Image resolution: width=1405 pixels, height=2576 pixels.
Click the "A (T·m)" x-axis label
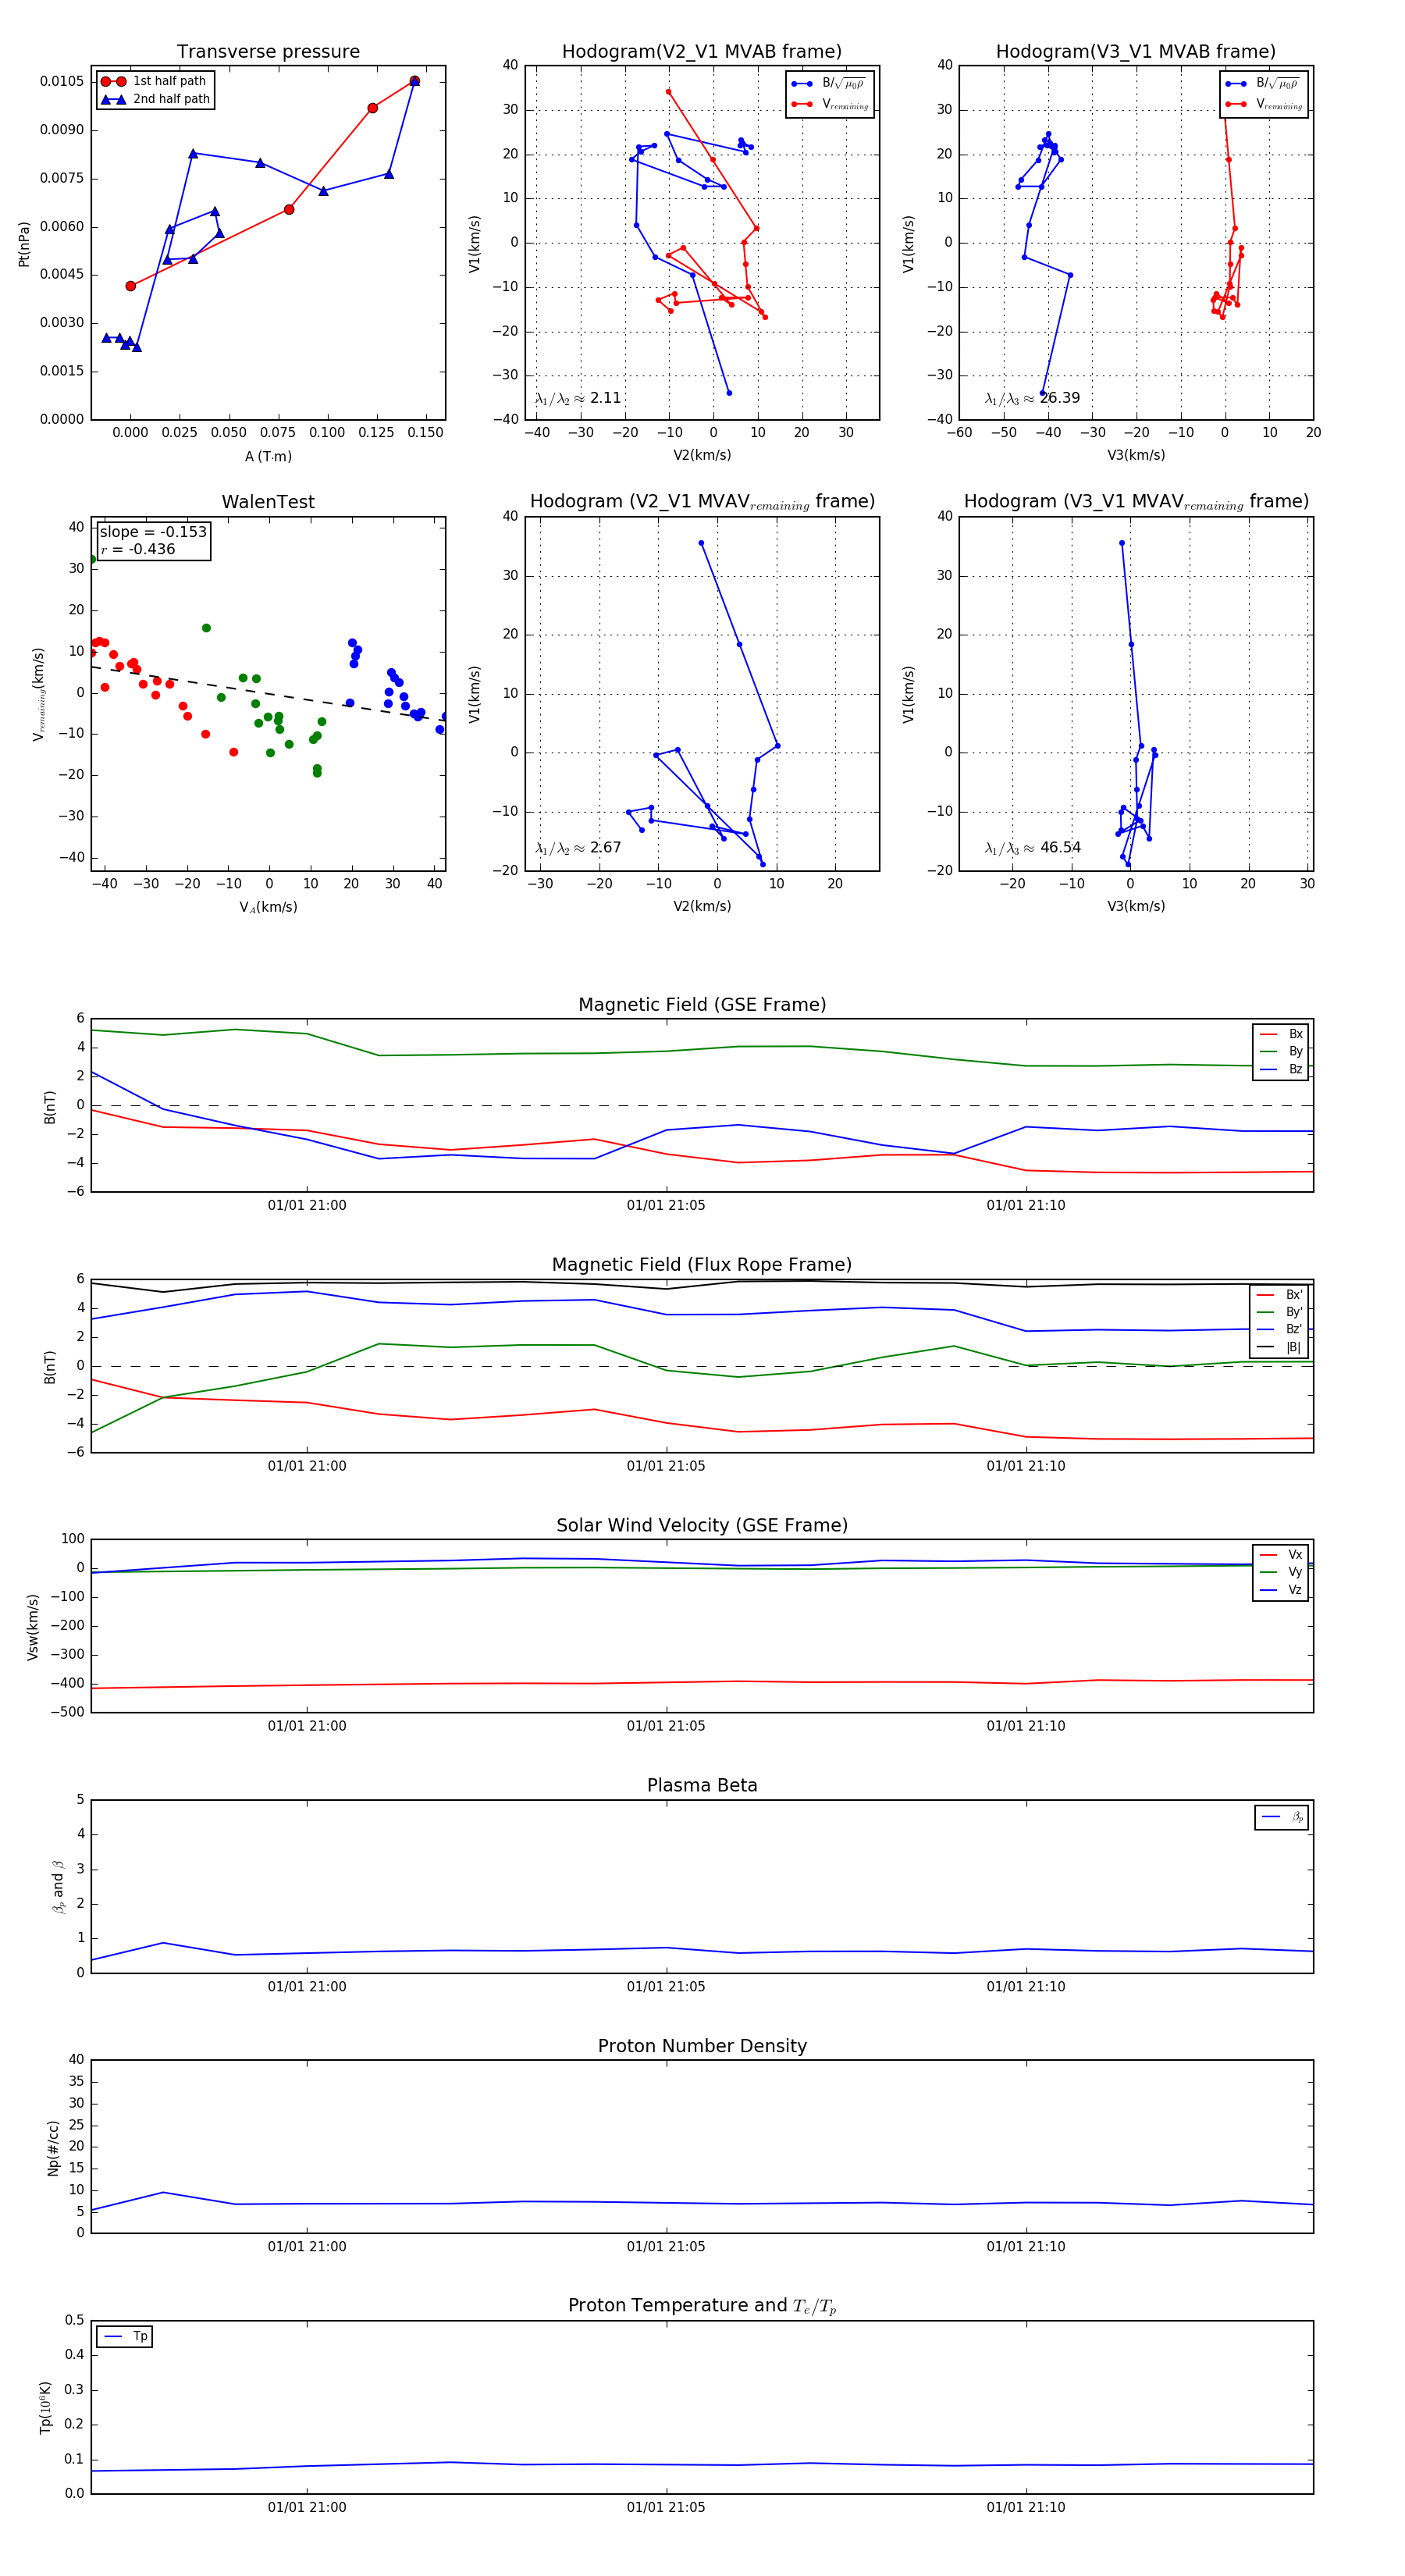tap(268, 456)
